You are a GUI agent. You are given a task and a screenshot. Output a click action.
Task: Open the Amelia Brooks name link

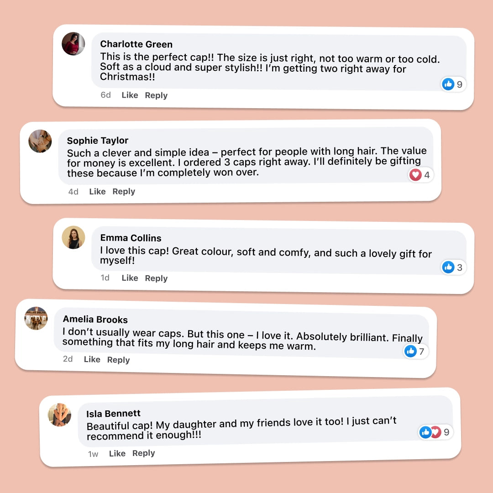point(95,319)
